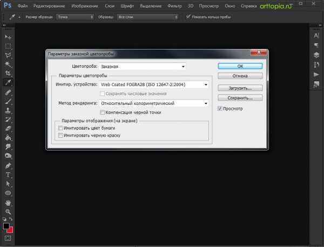Select the Brush tool

click(x=8, y=101)
